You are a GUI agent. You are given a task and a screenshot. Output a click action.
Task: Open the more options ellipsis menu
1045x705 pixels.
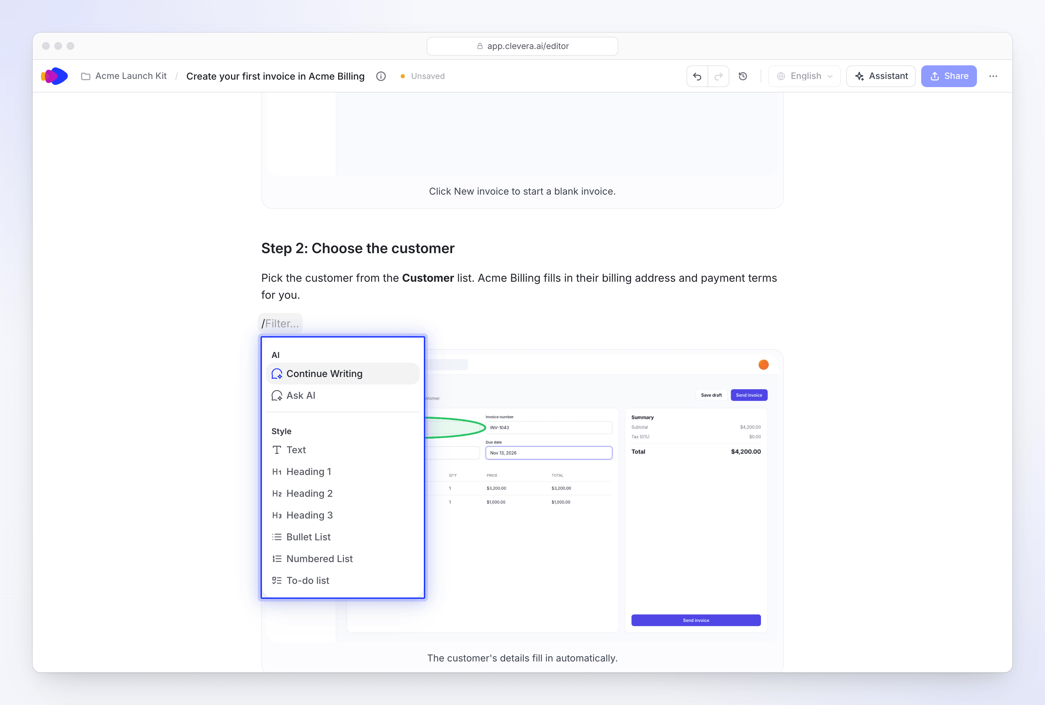coord(993,76)
